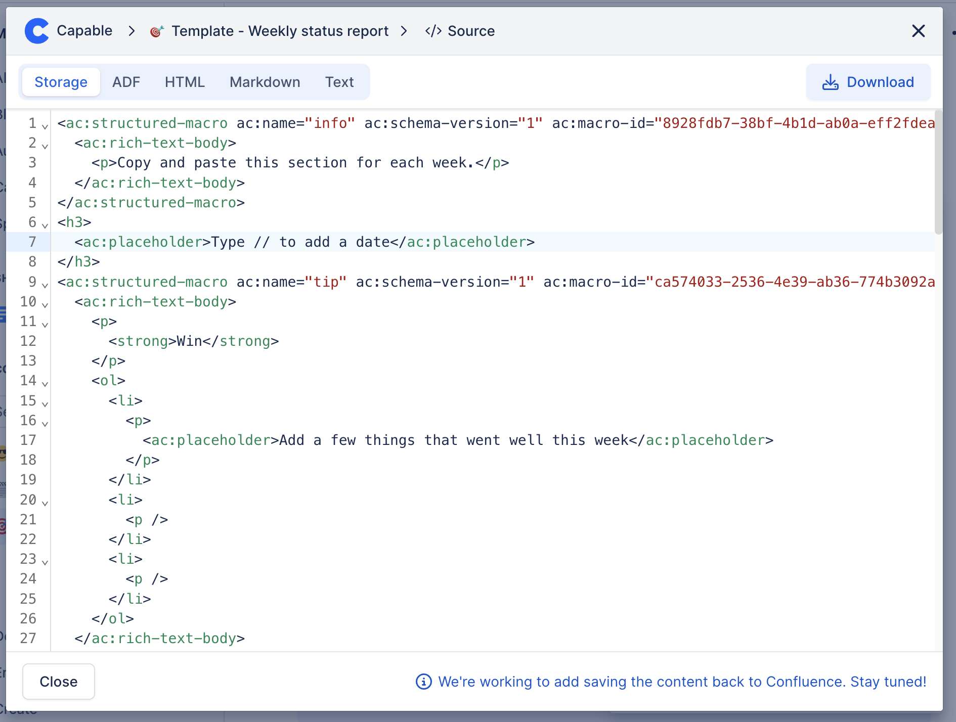View the Text tab
956x722 pixels.
click(x=339, y=82)
